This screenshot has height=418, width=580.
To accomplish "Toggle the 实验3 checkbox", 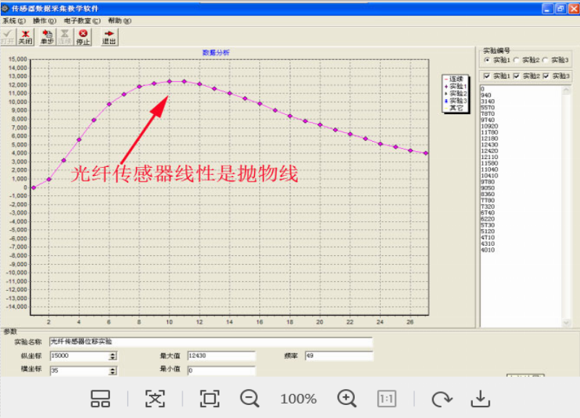I will pyautogui.click(x=546, y=76).
